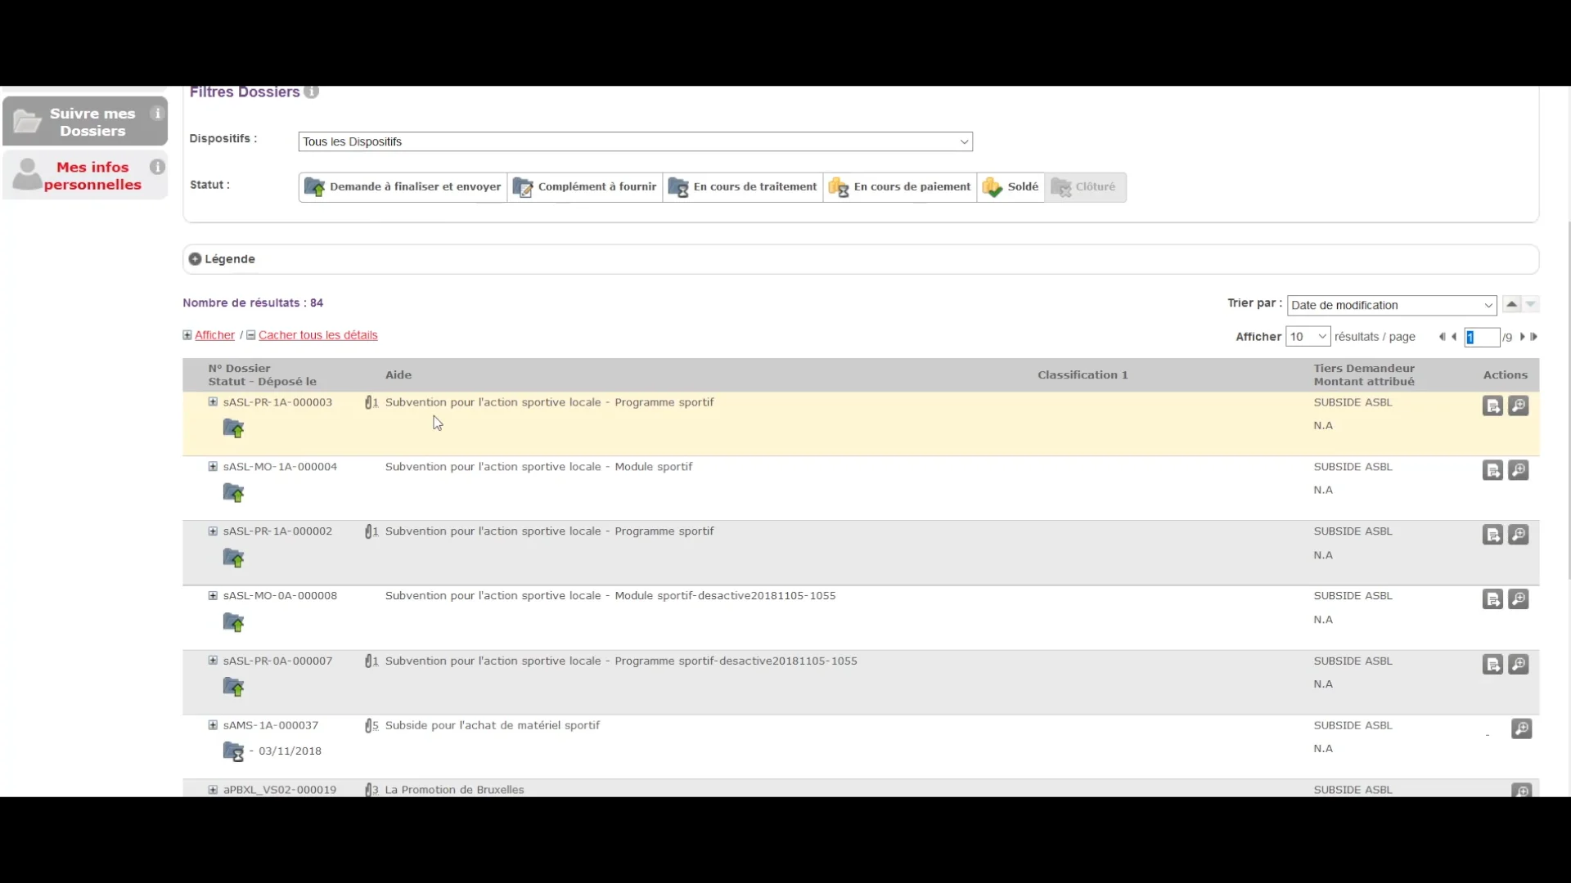Click the info icon beside Filtres Dossiers

tap(310, 92)
